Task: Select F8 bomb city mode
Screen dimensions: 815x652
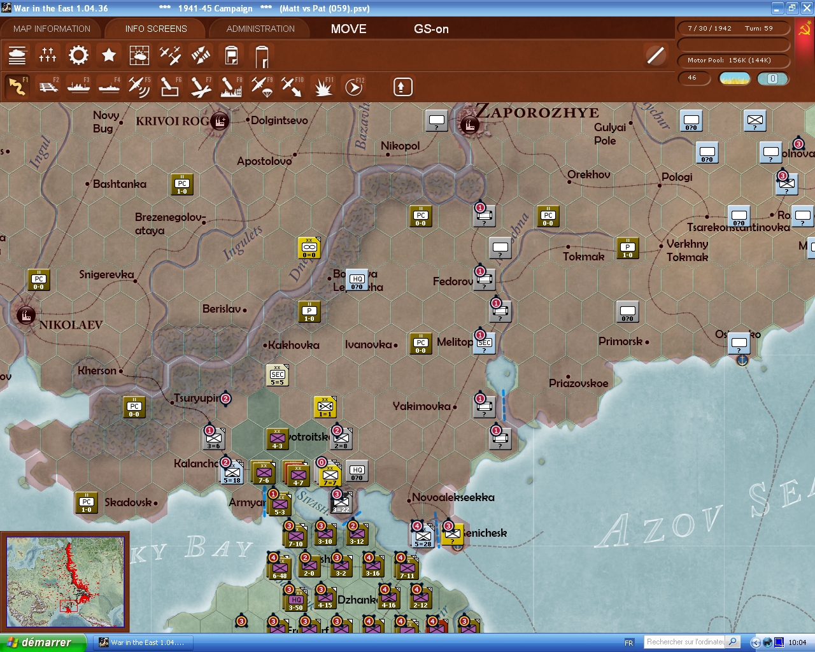Action: pyautogui.click(x=231, y=87)
